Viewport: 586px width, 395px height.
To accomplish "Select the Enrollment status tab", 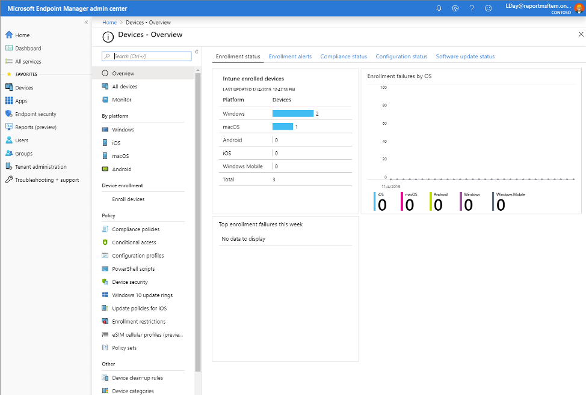I will point(238,56).
